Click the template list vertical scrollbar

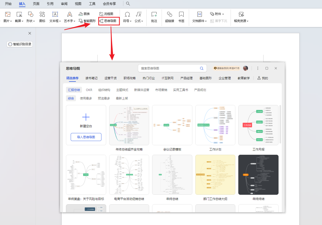tap(280, 124)
